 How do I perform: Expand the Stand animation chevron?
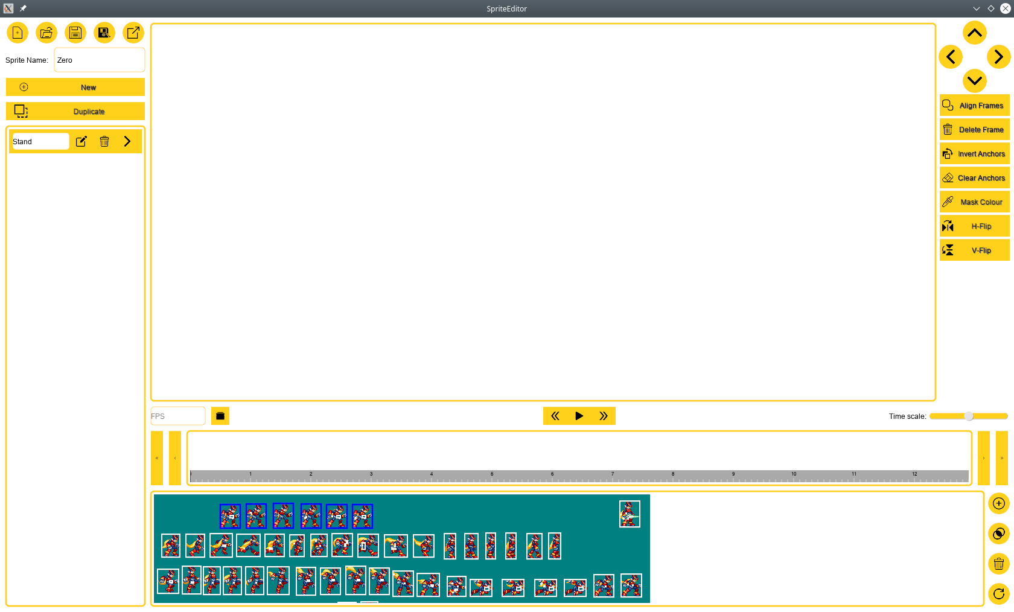(127, 141)
